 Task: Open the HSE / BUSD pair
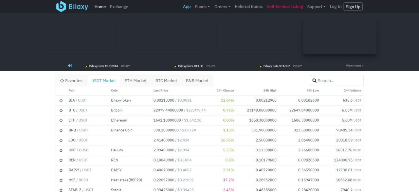click(78, 180)
